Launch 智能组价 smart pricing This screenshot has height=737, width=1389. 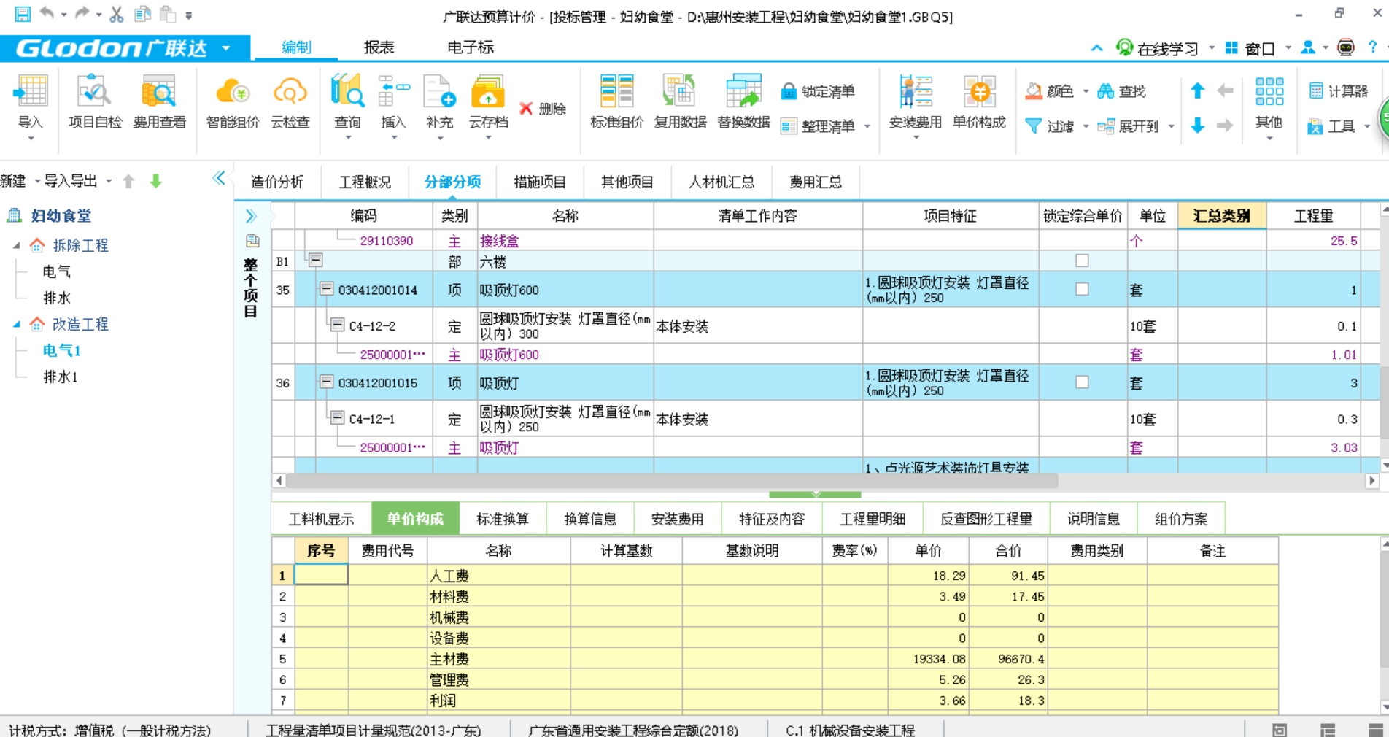[233, 103]
